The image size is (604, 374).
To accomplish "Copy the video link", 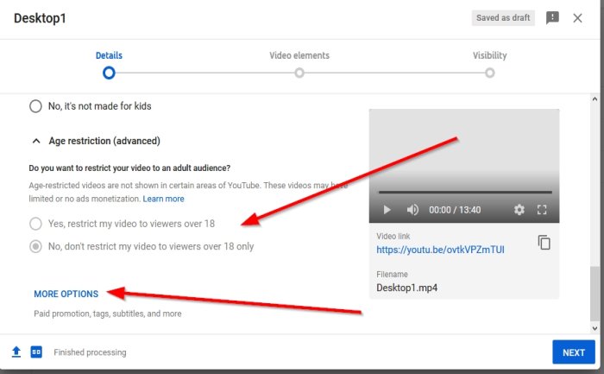I will (x=544, y=243).
